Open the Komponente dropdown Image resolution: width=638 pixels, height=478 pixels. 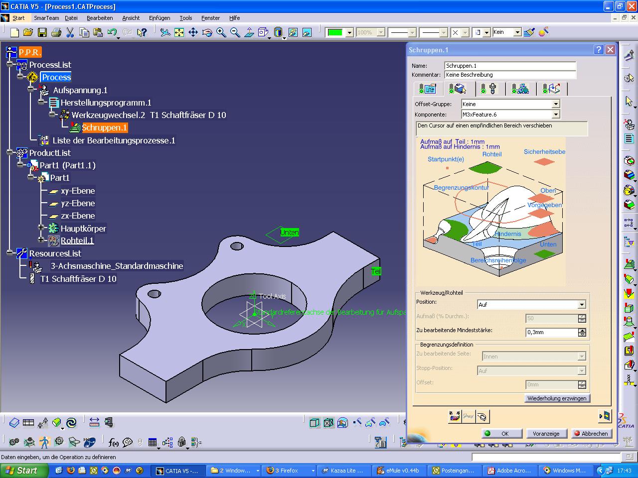pyautogui.click(x=556, y=115)
